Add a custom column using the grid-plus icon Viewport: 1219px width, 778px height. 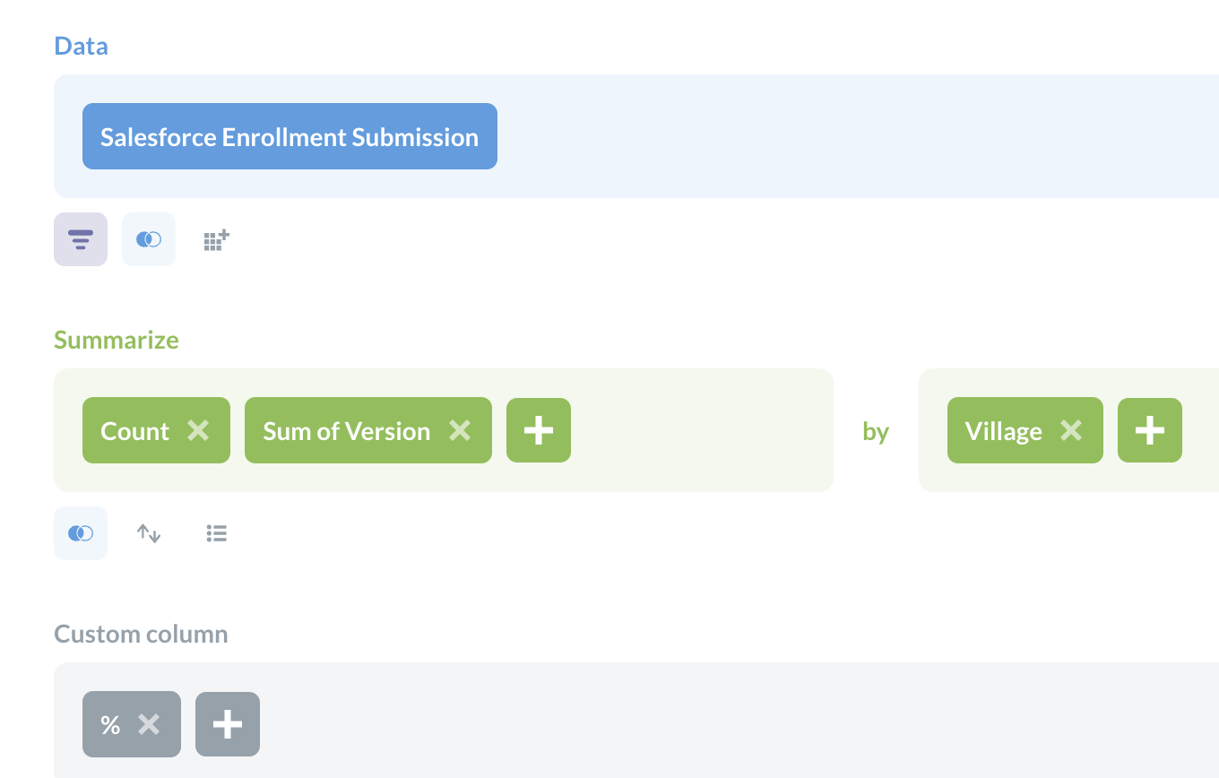tap(215, 239)
